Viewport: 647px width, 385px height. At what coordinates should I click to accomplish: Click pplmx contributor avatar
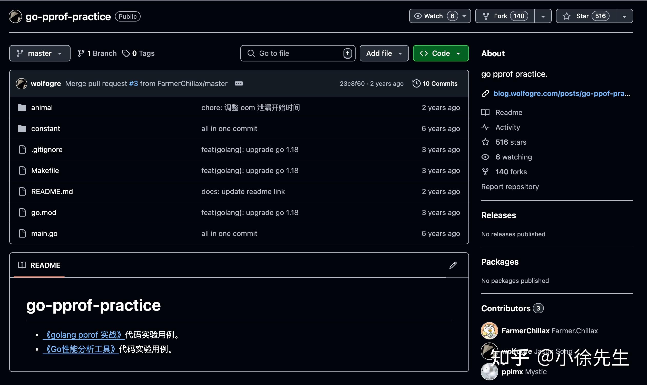[489, 371]
